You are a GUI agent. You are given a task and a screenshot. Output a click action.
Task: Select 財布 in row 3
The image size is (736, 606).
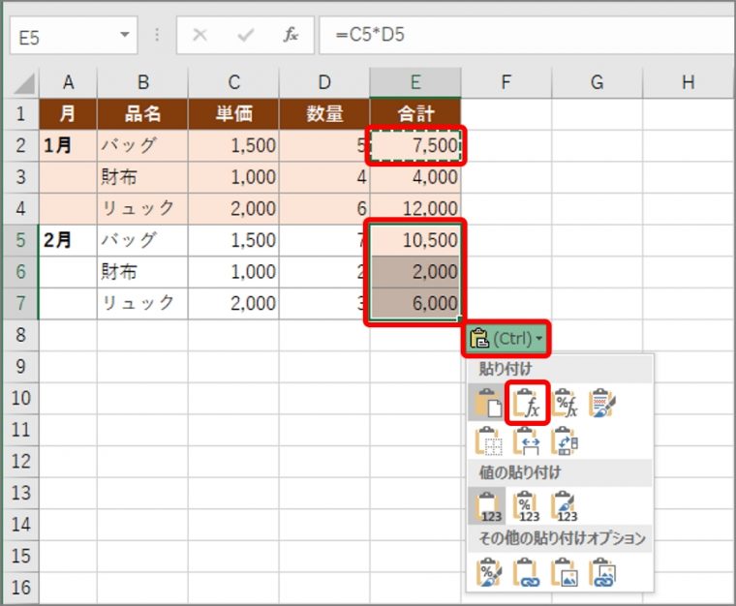[x=142, y=177]
